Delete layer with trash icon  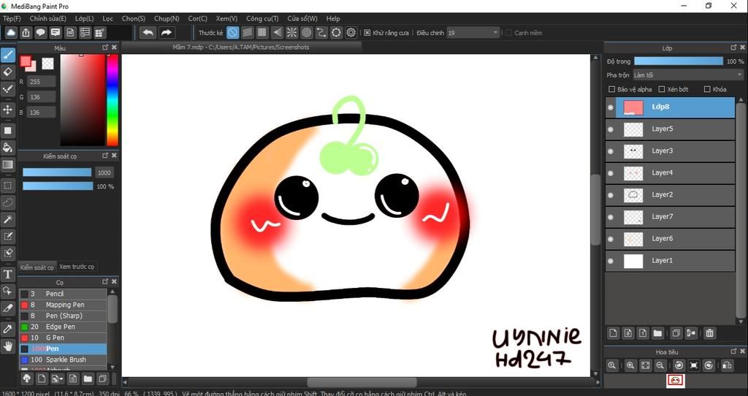coord(709,333)
